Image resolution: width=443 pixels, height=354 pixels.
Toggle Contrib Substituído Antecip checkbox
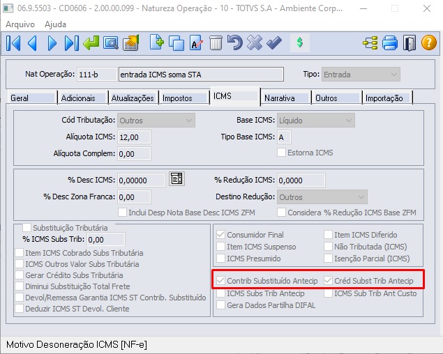pyautogui.click(x=220, y=281)
